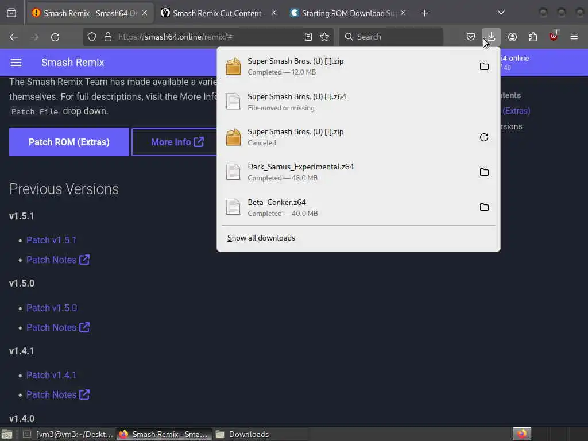Open Patch Notes link under v1.5.1
This screenshot has width=588, height=441.
(58, 260)
